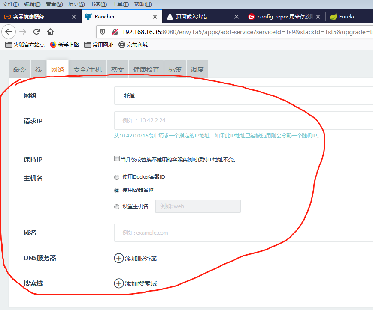Select the 使用Docker容器ID radio button

tap(117, 177)
